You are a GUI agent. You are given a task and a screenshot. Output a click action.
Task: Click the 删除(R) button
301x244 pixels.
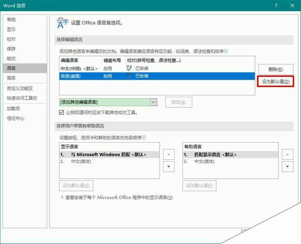(x=276, y=69)
